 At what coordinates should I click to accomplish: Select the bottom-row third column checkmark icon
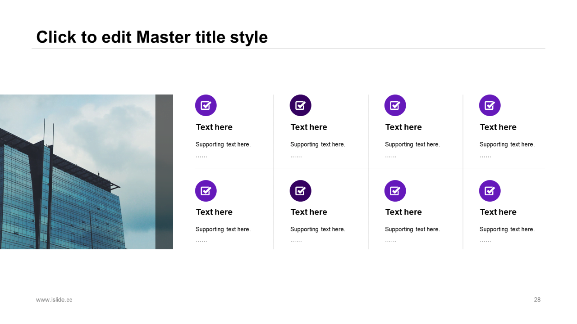(x=395, y=191)
